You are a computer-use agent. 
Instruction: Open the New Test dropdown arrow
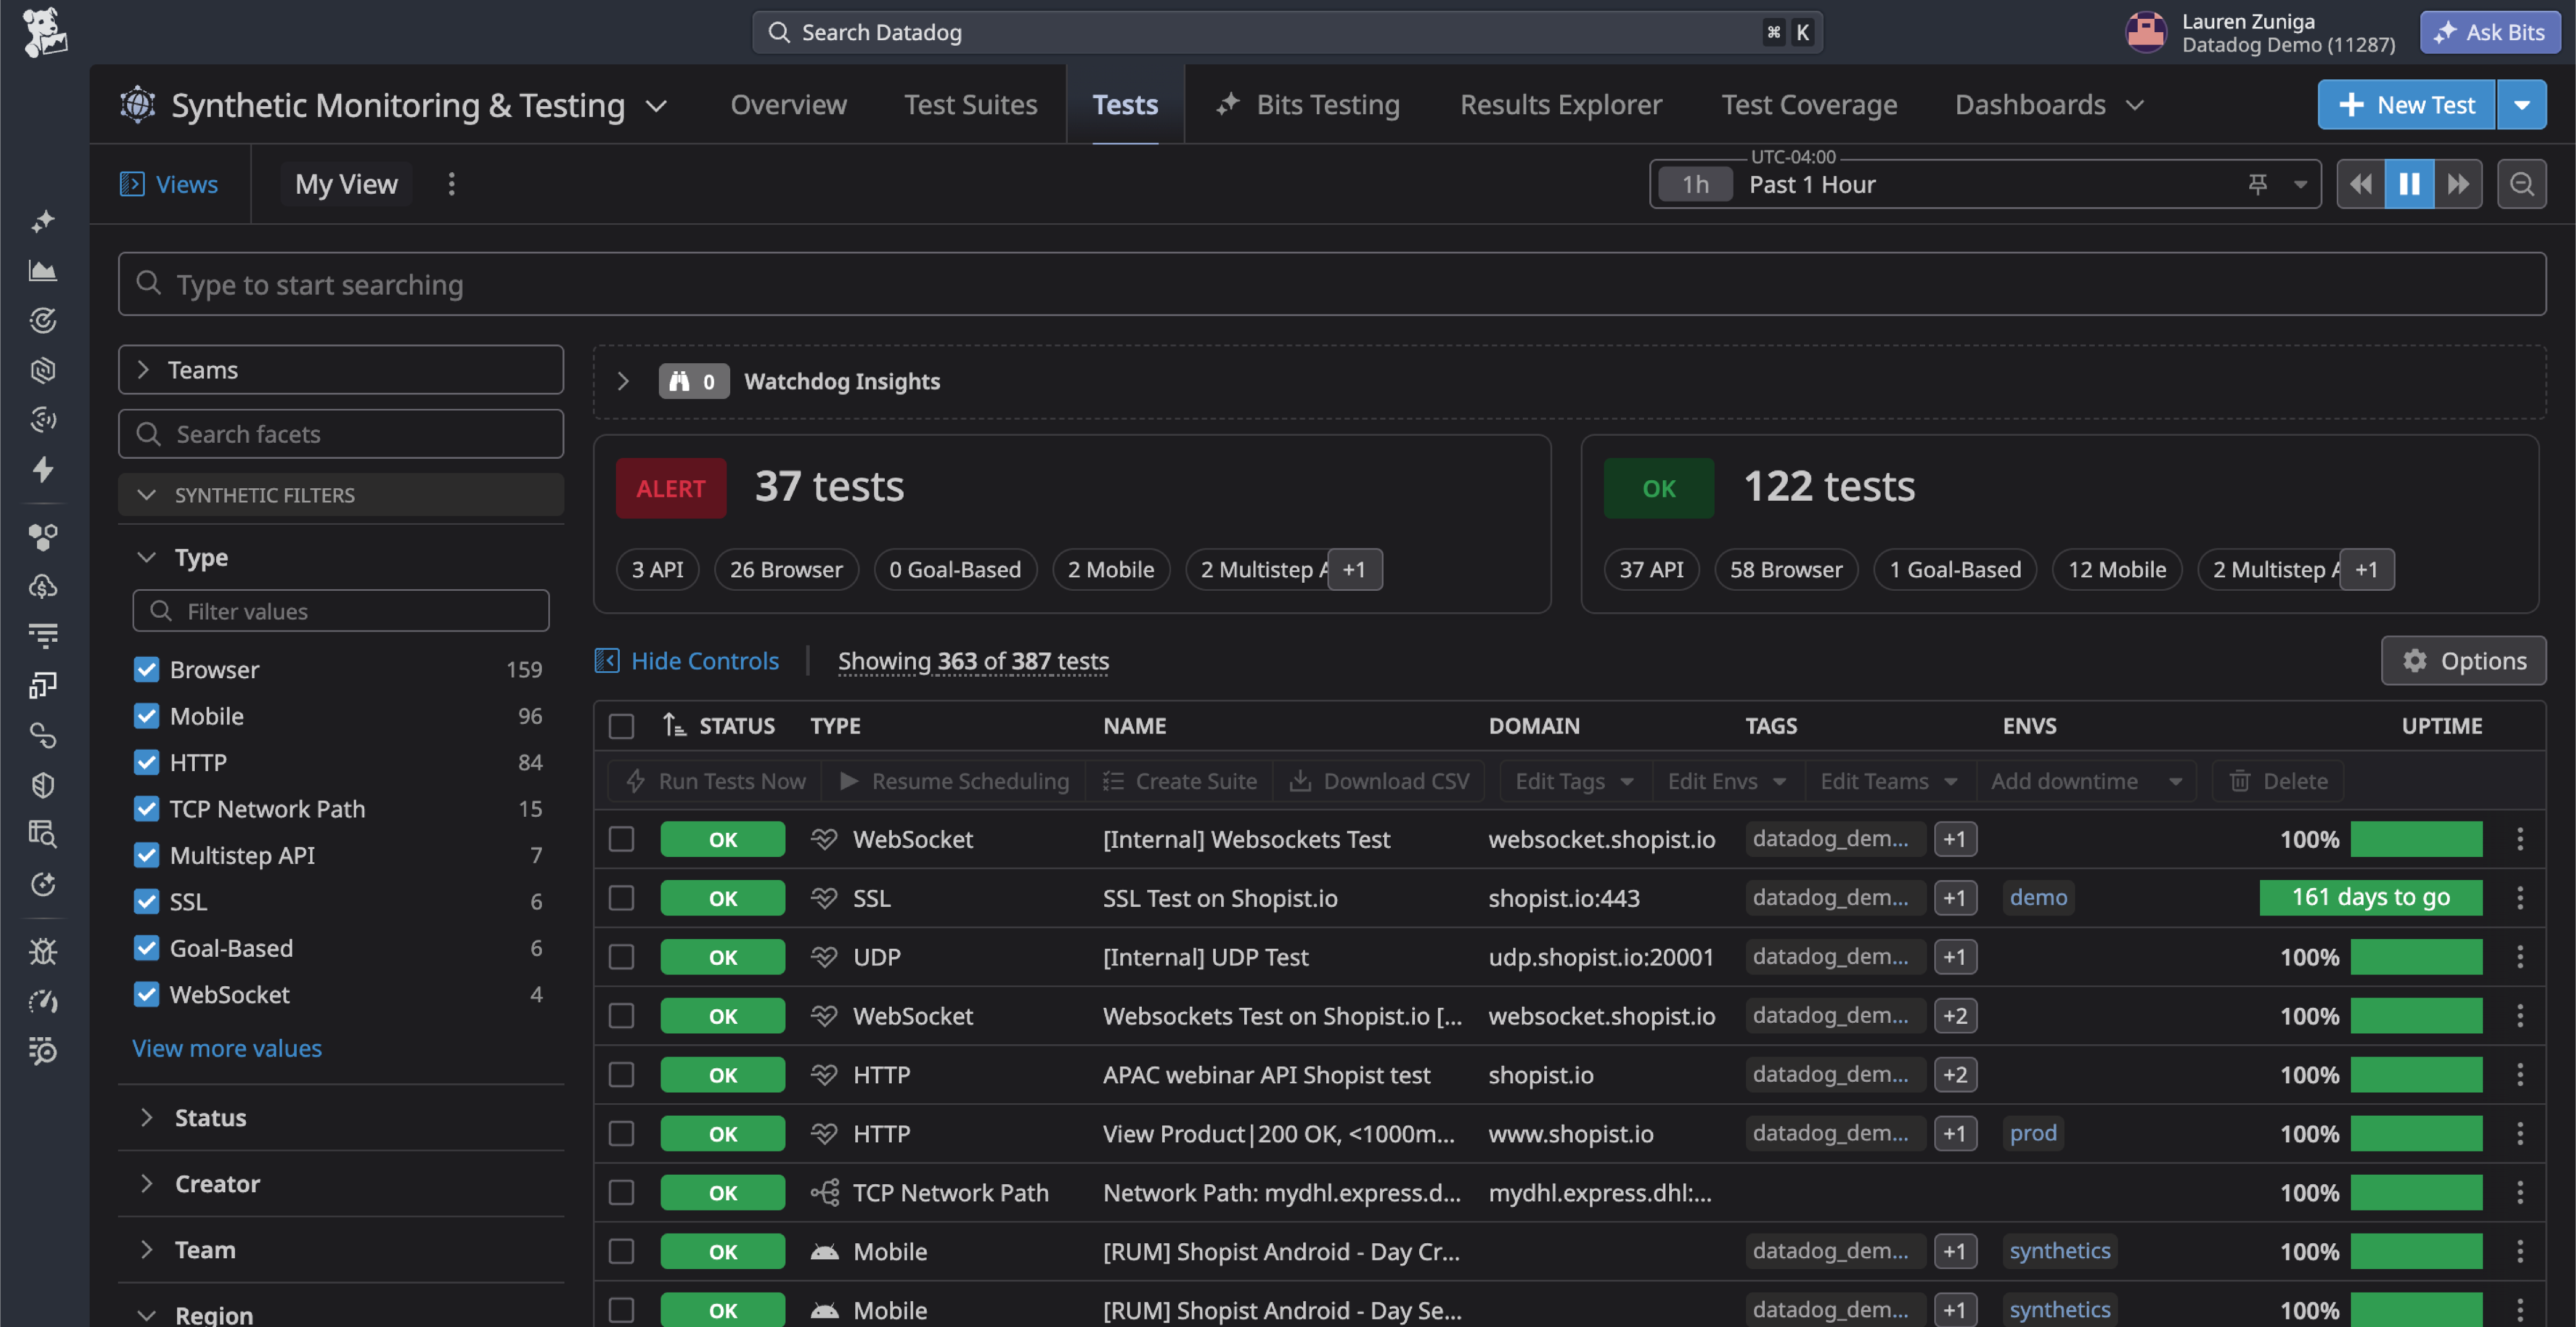[x=2522, y=104]
